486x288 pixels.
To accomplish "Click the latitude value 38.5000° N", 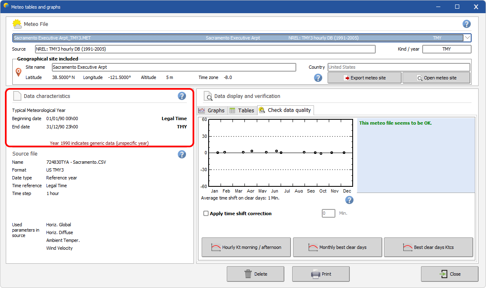I will point(63,77).
